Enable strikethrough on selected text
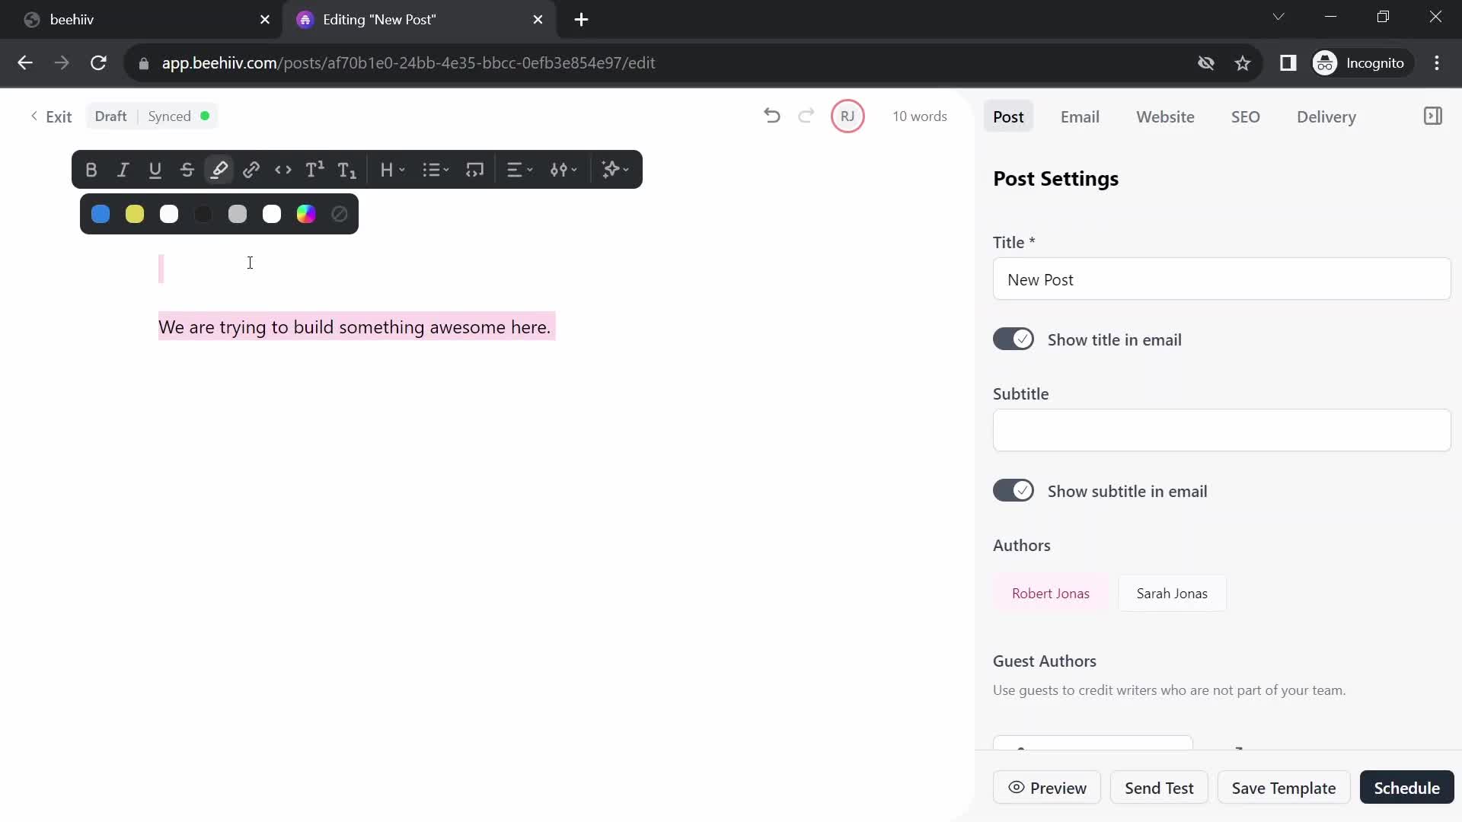This screenshot has height=822, width=1462. 187,170
